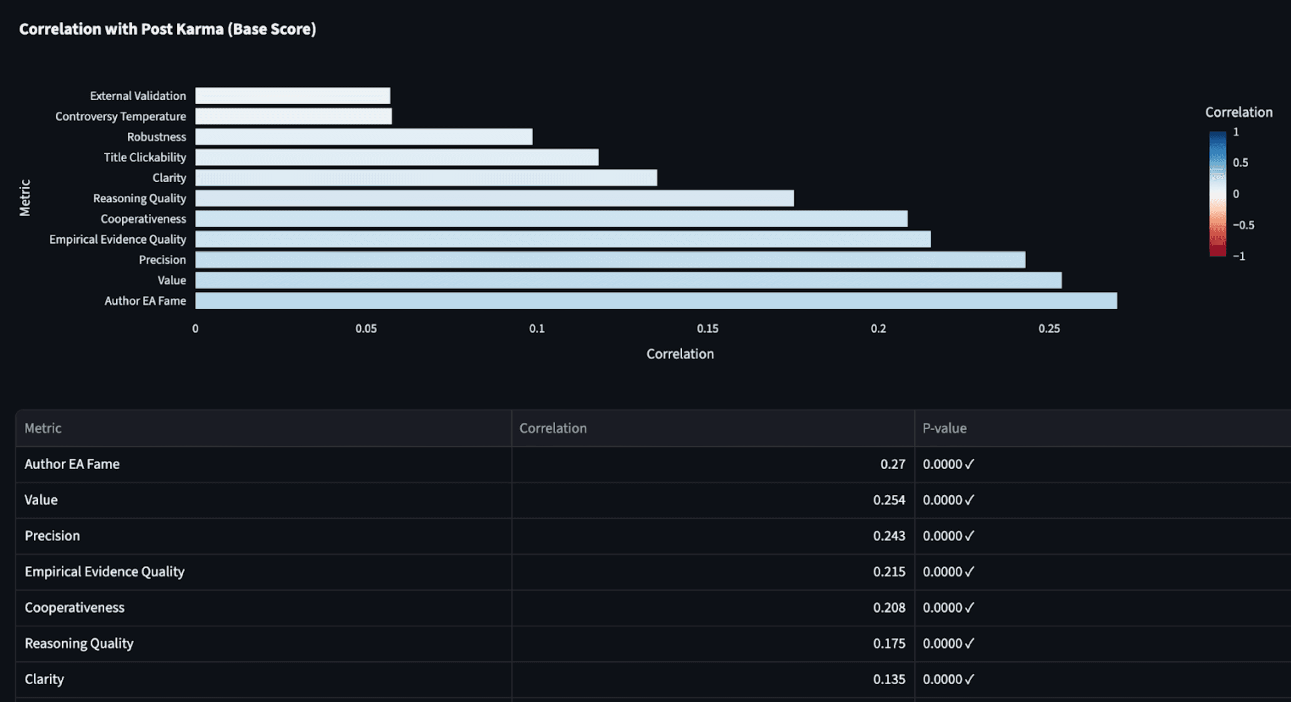The image size is (1291, 702).
Task: Select the Clarity row in table
Action: pyautogui.click(x=45, y=680)
